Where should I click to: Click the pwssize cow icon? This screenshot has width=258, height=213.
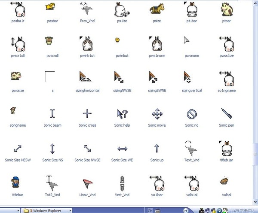pos(16,76)
